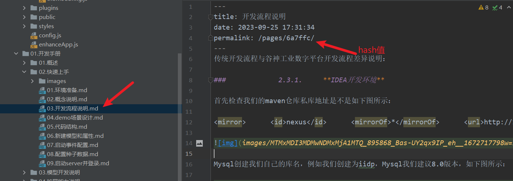Expand the 03.模型开发说明 folder

[24, 173]
